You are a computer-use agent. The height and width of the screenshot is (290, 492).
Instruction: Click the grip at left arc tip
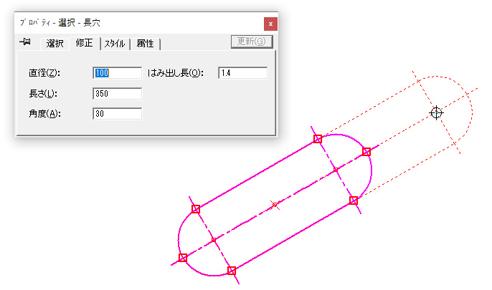coord(183,258)
